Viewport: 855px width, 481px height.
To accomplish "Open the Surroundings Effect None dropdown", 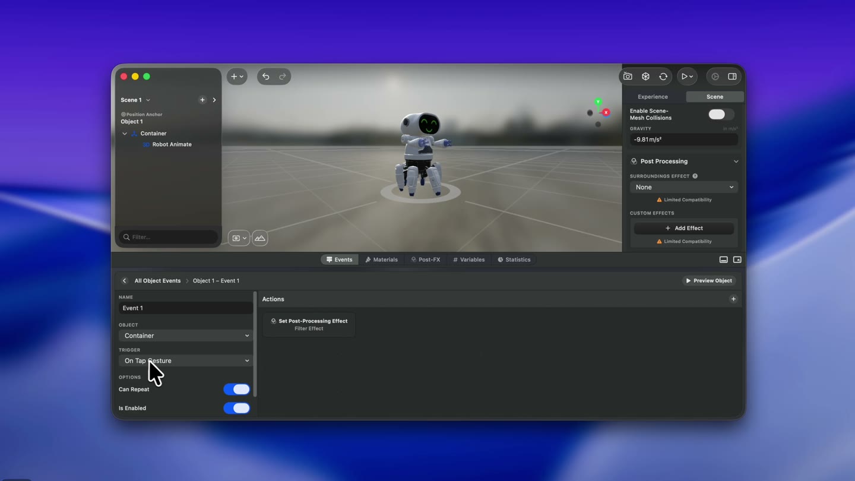I will [x=683, y=187].
